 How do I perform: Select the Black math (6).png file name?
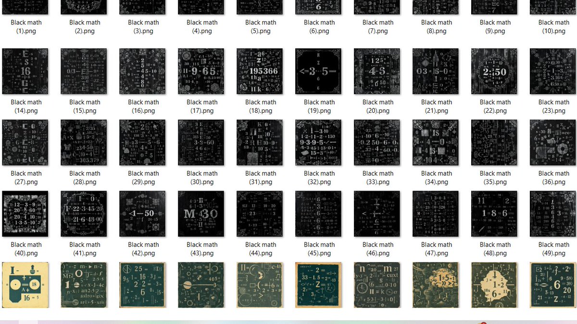(x=319, y=27)
